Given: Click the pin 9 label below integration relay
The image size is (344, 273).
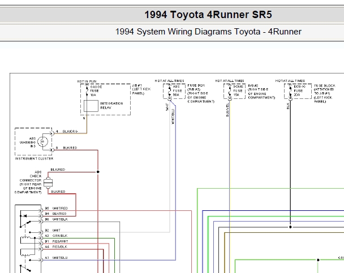Looking at the screenshot, I should (x=84, y=118).
